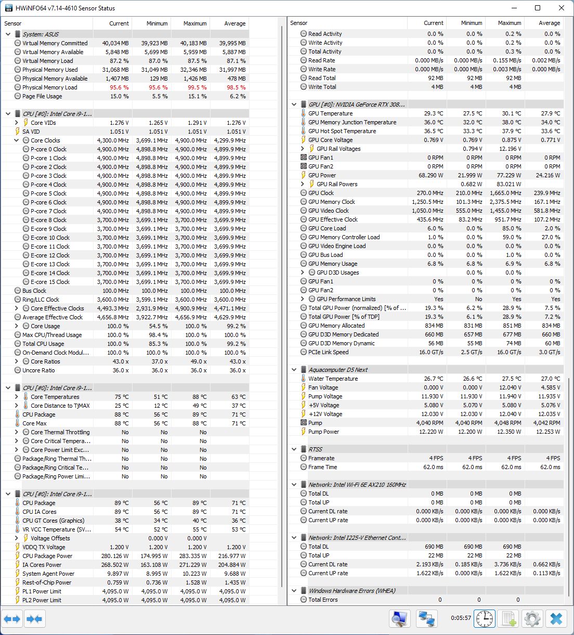Select the Total Errors row
This screenshot has height=635, width=574.
click(426, 600)
